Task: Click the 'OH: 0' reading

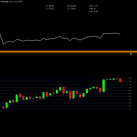Action: pos(92,9)
